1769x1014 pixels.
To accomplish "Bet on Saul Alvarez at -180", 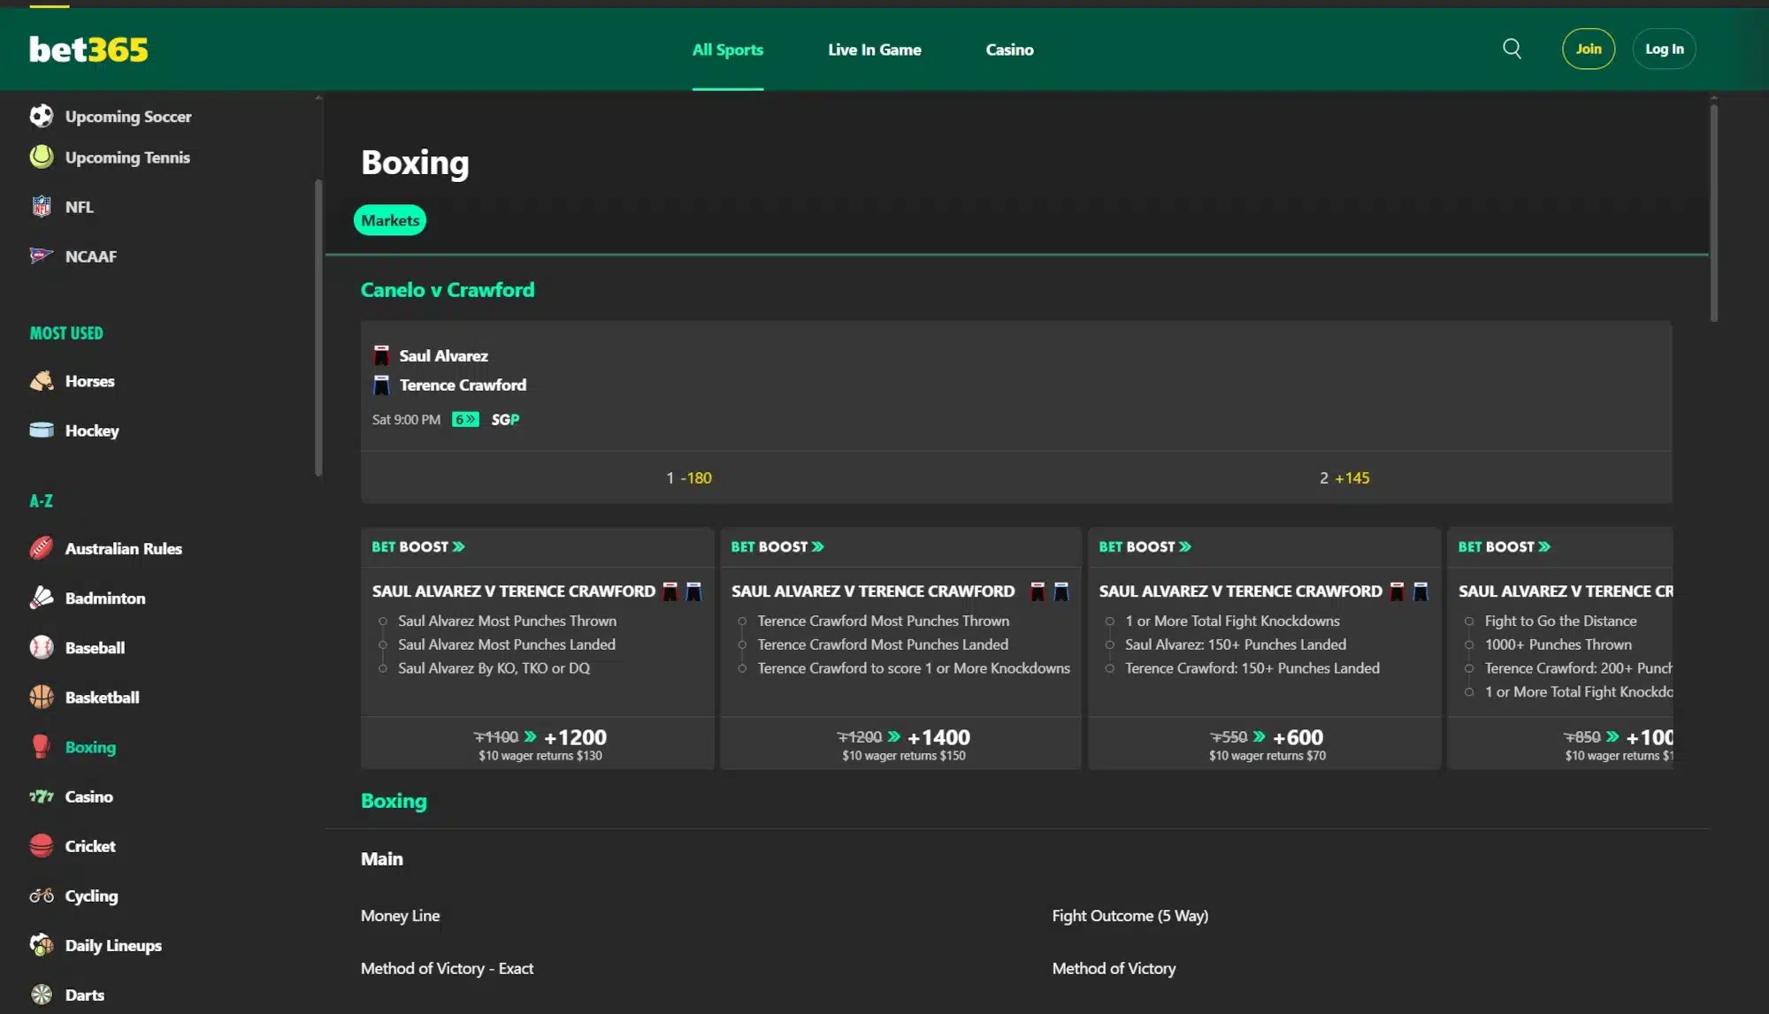I will 688,477.
